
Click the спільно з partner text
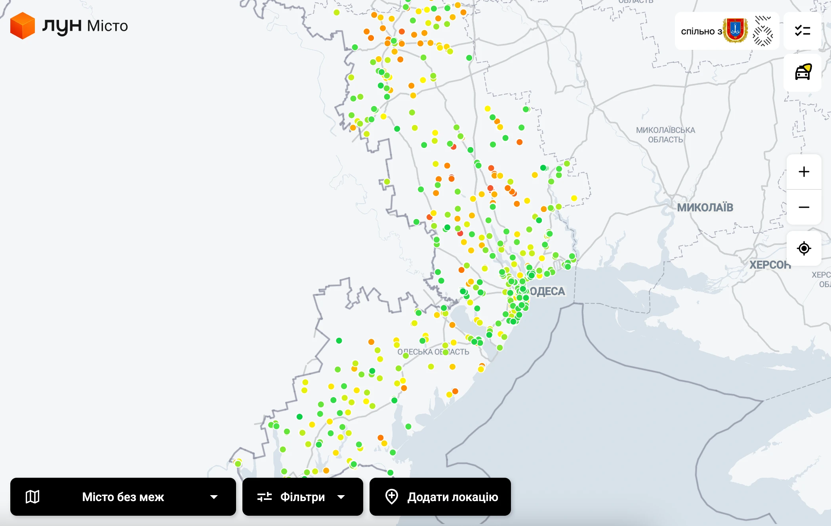pos(701,31)
